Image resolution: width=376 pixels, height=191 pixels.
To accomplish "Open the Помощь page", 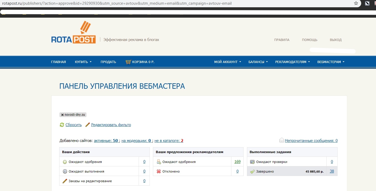I will click(310, 40).
